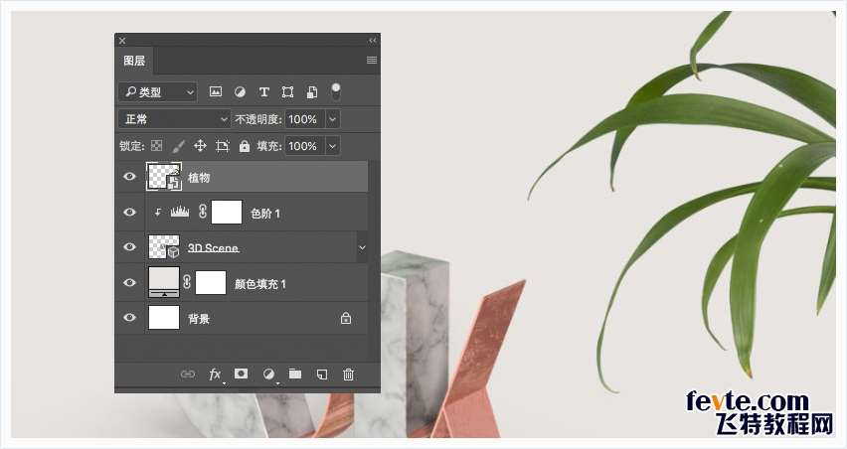
Task: Select the 植物 layer thumbnail
Action: pos(164,177)
